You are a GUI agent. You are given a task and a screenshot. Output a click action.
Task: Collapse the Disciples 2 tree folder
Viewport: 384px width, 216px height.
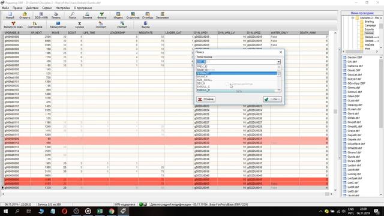(x=353, y=18)
